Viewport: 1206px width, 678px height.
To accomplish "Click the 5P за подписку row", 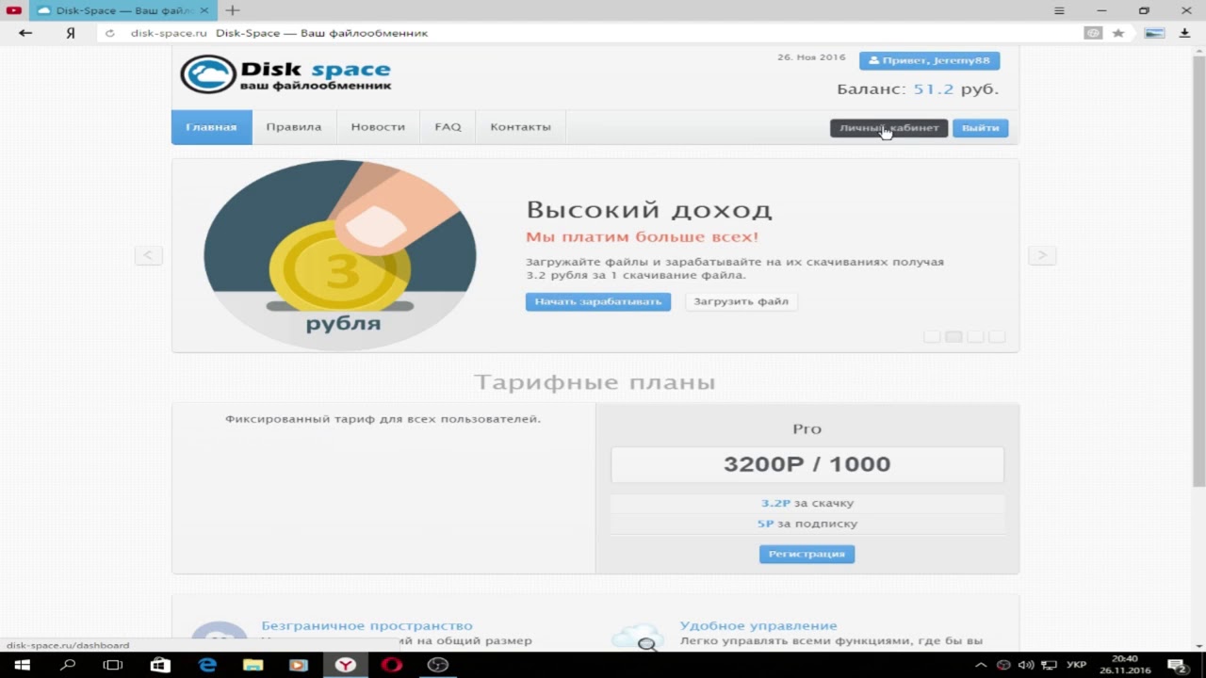I will coord(807,524).
